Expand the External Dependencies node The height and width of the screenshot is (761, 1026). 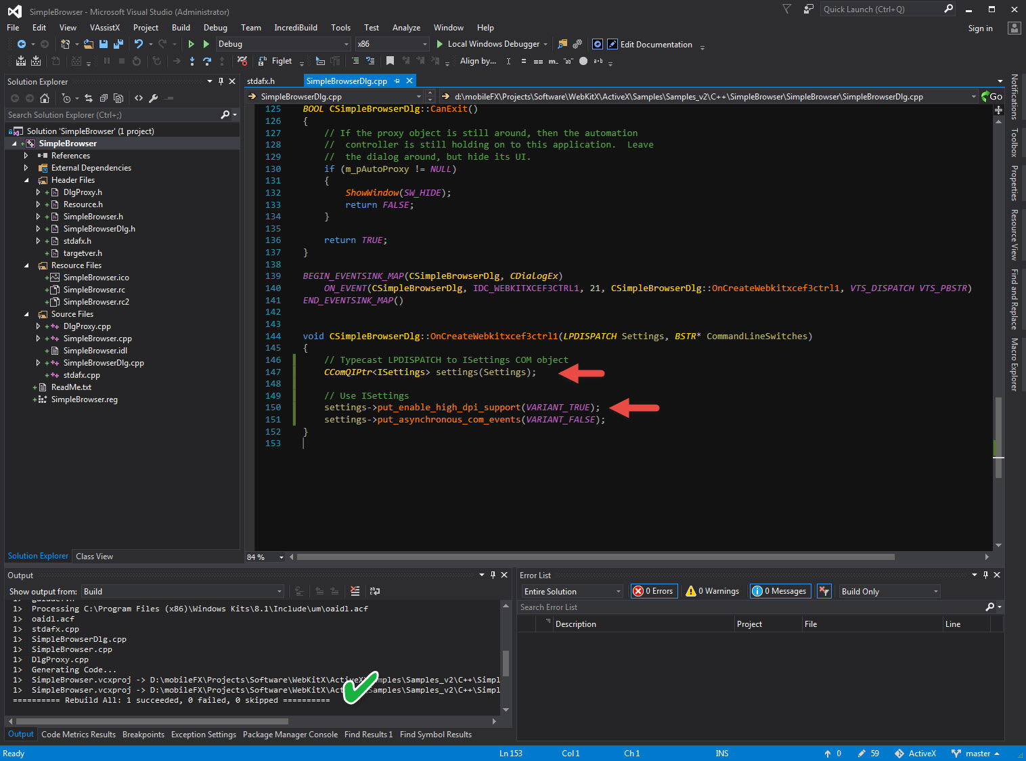click(x=26, y=168)
